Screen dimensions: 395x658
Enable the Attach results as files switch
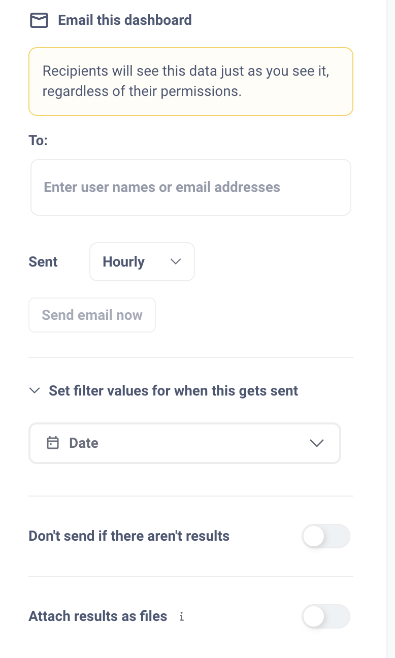[326, 616]
